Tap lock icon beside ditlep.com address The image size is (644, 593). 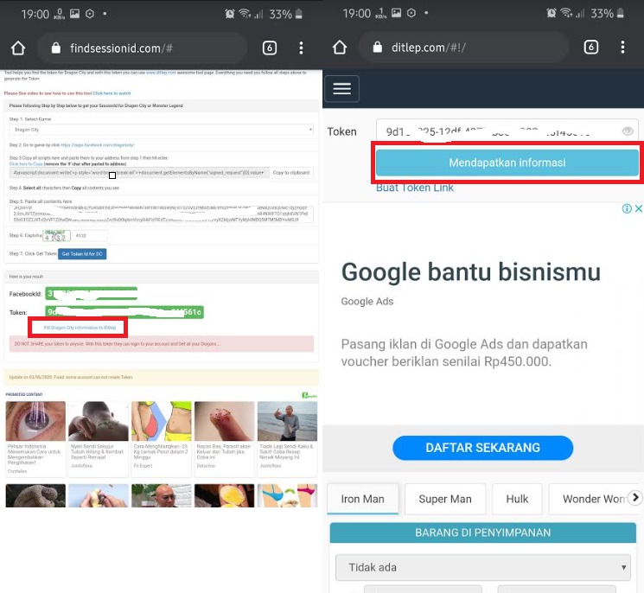pos(378,48)
